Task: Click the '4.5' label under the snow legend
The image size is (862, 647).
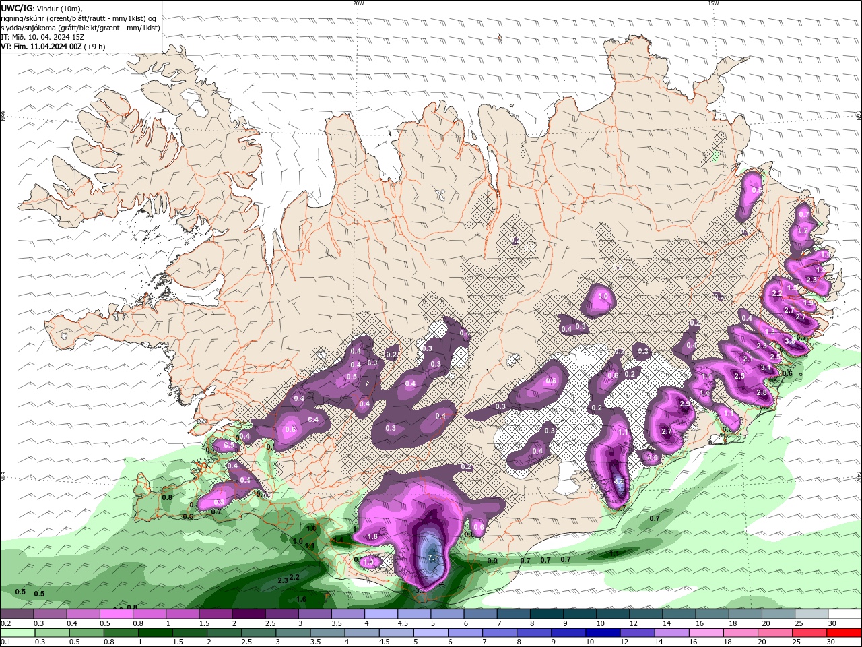Action: (x=403, y=623)
